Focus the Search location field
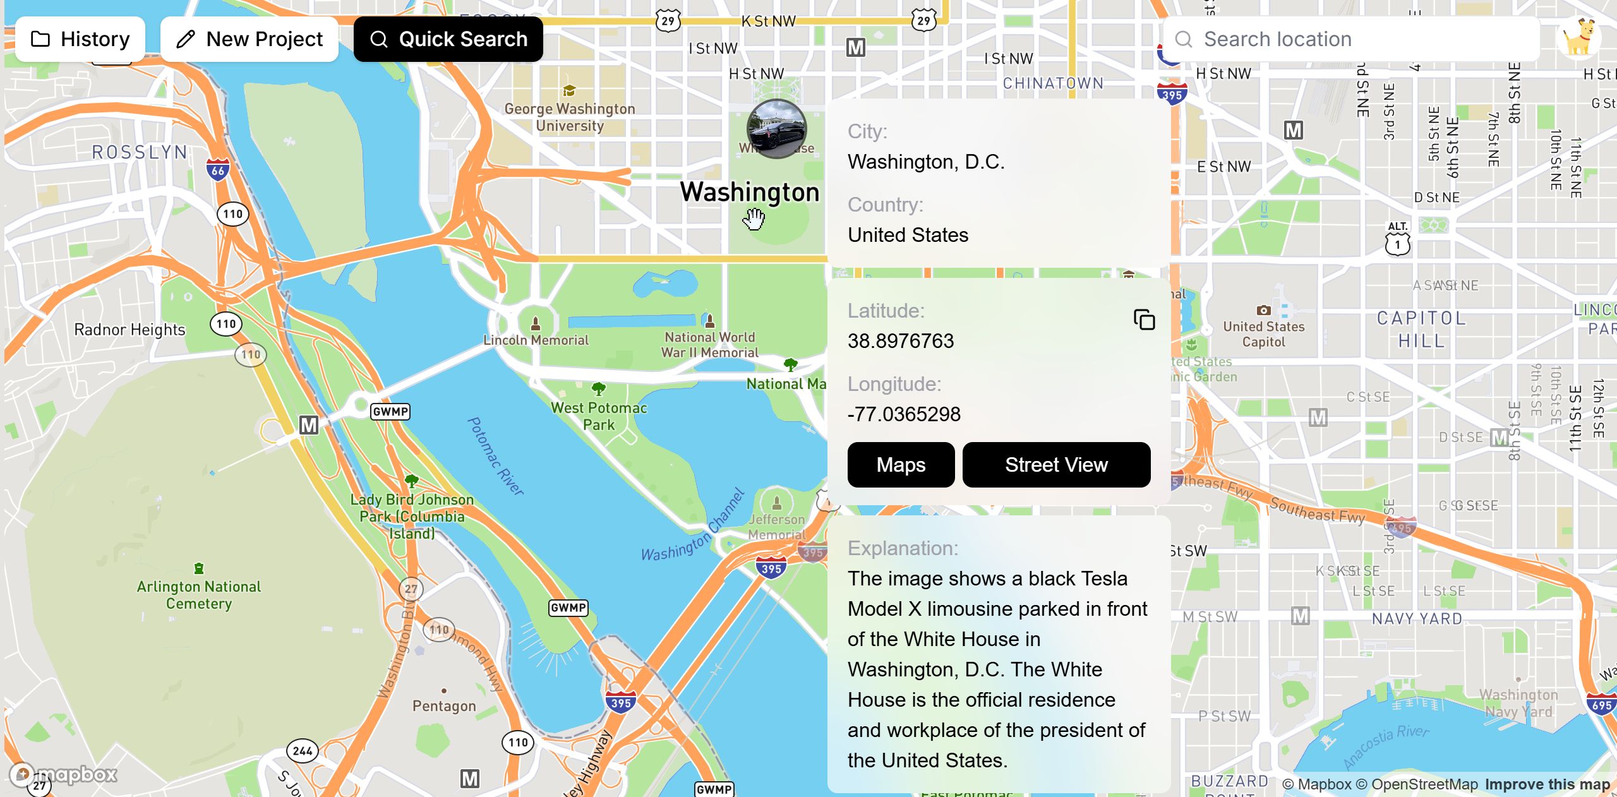The image size is (1617, 797). click(1352, 39)
